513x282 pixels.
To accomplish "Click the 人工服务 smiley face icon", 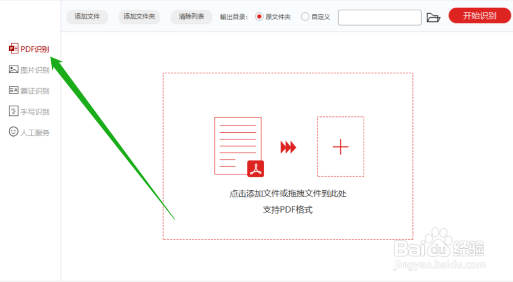I will click(x=13, y=132).
